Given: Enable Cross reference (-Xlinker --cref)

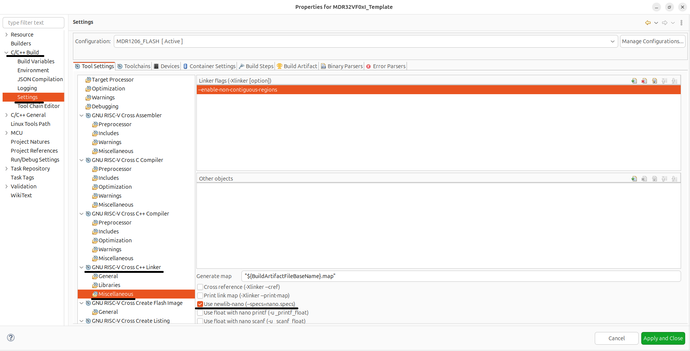Looking at the screenshot, I should click(x=200, y=287).
